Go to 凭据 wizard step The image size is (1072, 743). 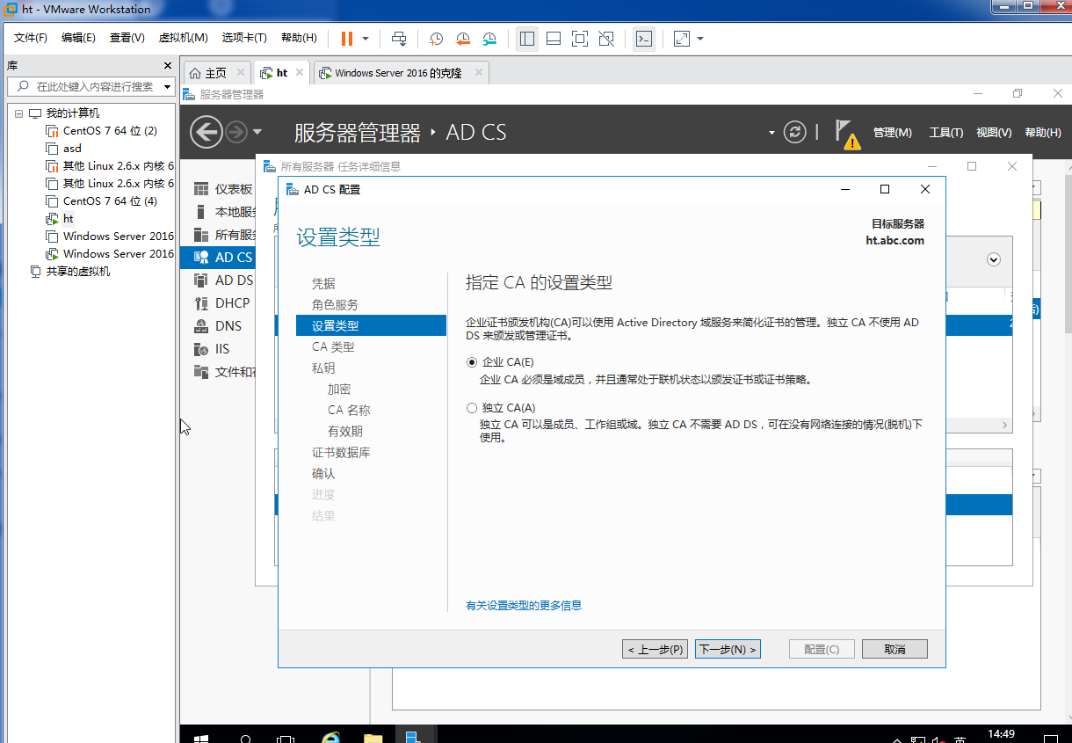(x=323, y=283)
